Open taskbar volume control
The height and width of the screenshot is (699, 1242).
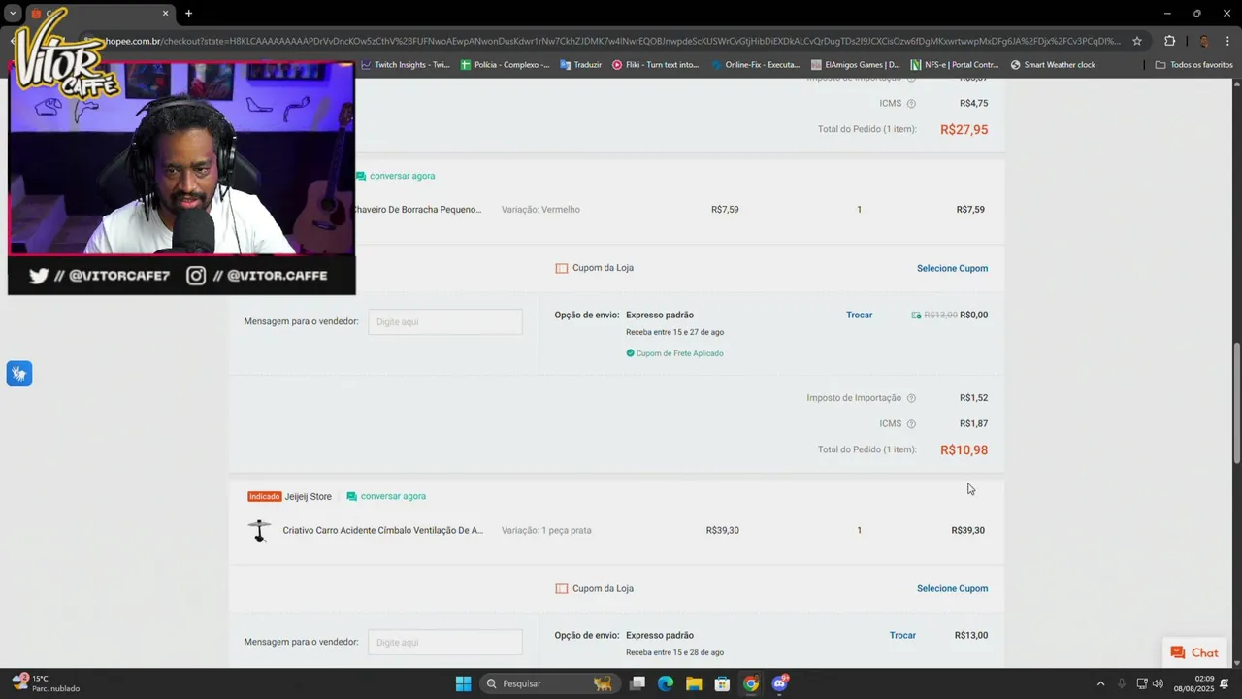[1158, 683]
